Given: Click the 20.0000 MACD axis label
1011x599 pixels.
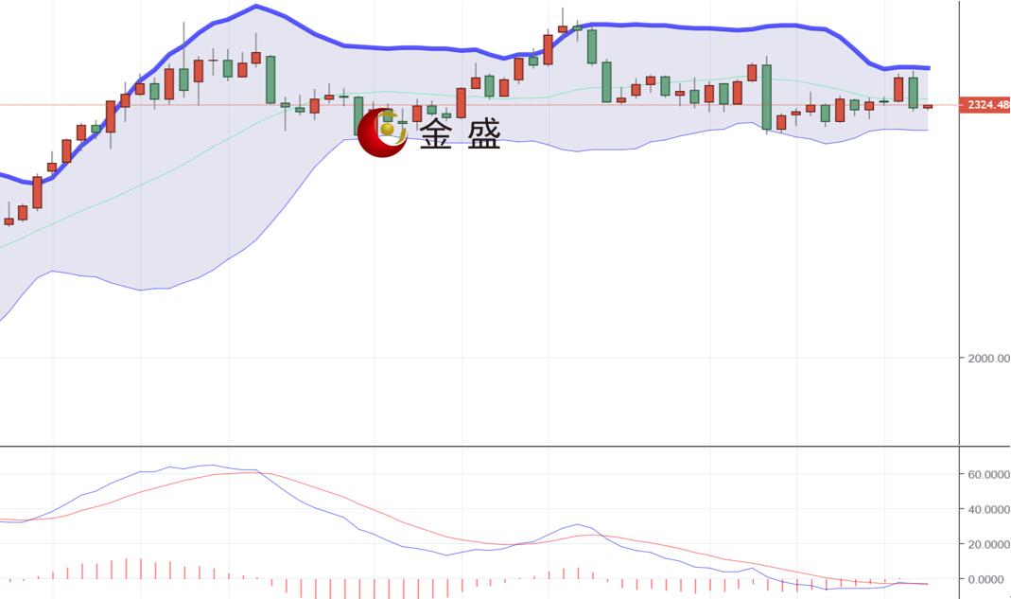Looking at the screenshot, I should point(988,544).
